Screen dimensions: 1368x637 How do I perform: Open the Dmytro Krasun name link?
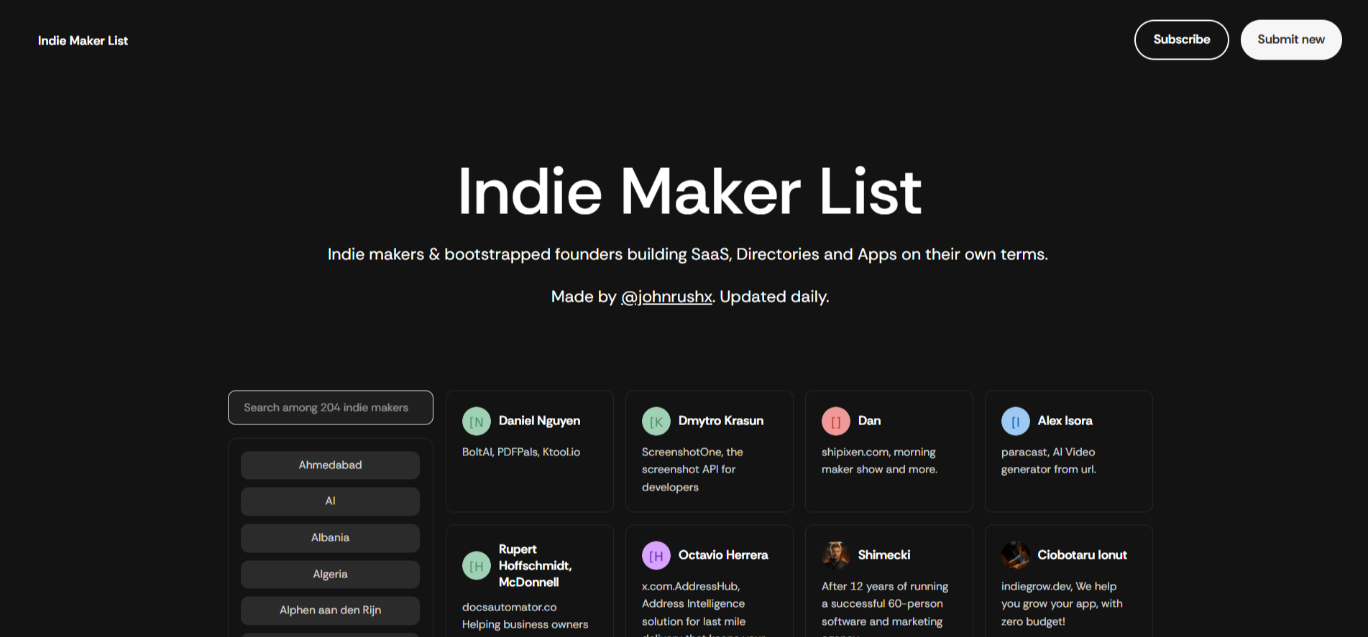[x=720, y=421]
